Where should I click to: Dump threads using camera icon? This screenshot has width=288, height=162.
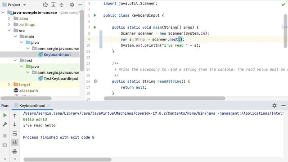[x=5, y=145]
